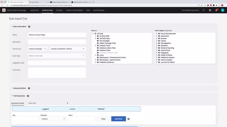Select the Predictive Audiences folder
Viewport: 227px width, 127px height.
[107, 62]
